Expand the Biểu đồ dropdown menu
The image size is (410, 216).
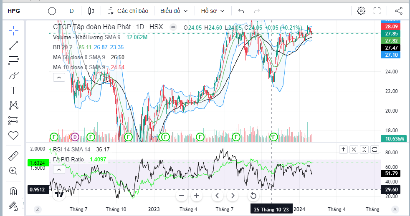pyautogui.click(x=174, y=11)
